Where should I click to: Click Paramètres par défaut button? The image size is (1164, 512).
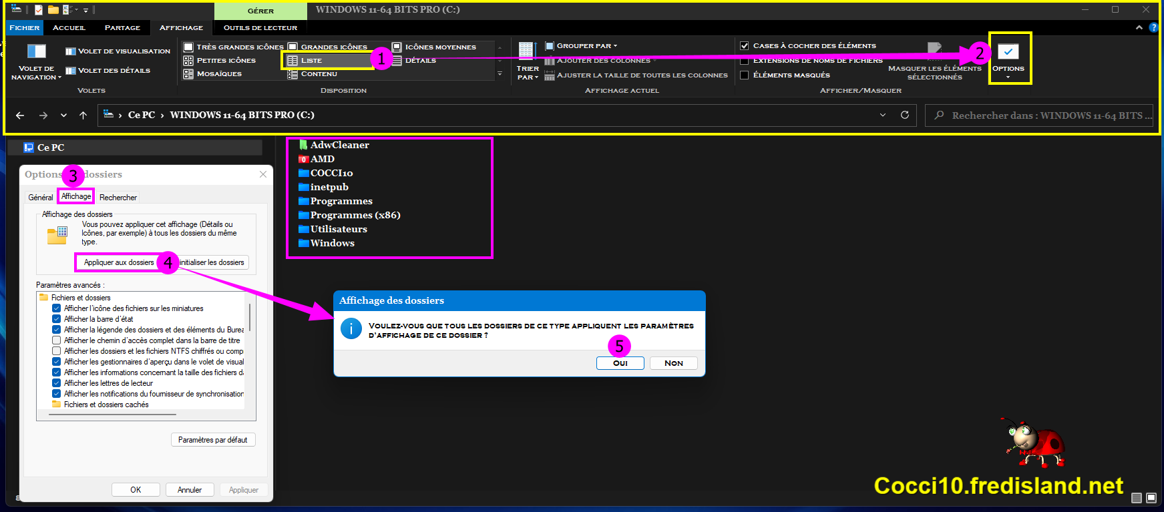coord(213,440)
